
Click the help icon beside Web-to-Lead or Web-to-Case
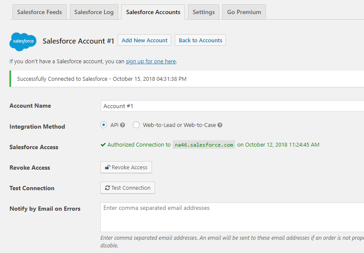(x=220, y=125)
